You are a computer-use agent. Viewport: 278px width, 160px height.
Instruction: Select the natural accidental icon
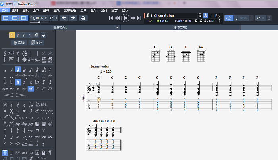point(18,82)
